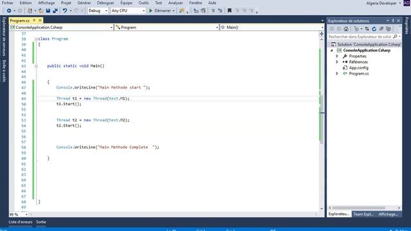This screenshot has height=231, width=411.
Task: Pin the Explorateur de solutions panel
Action: [x=393, y=21]
